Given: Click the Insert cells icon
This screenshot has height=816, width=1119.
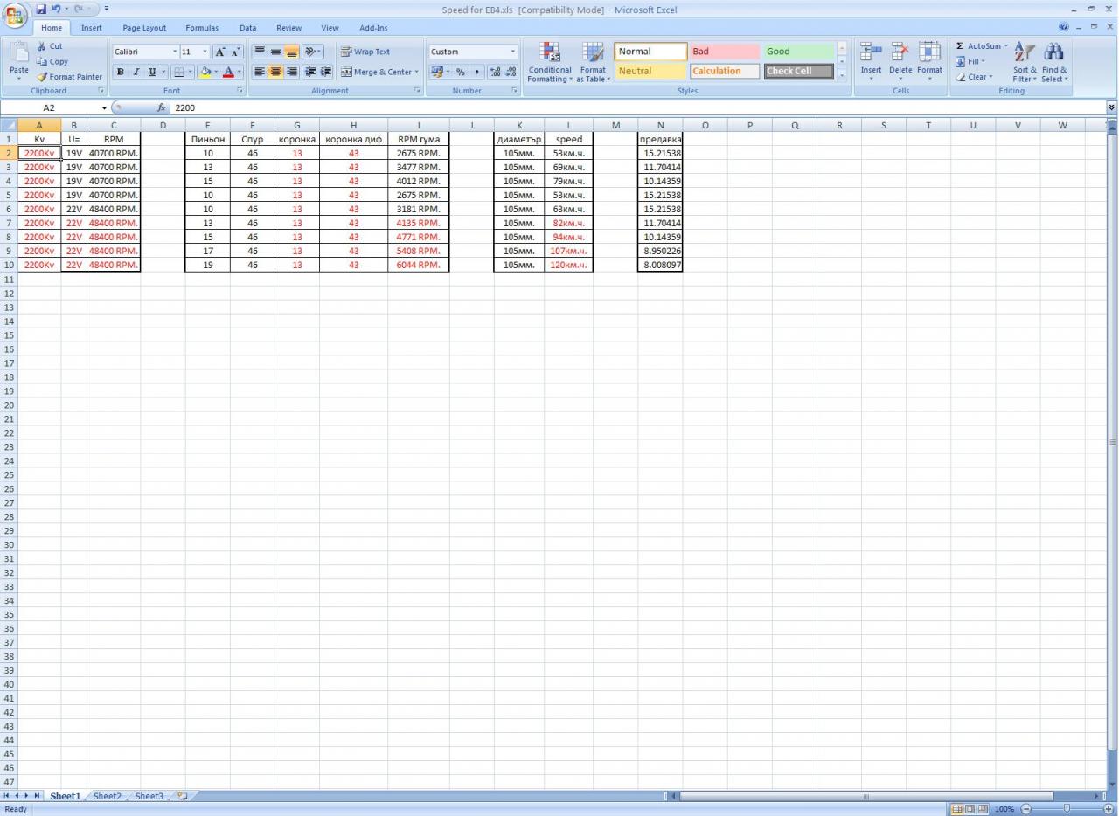Looking at the screenshot, I should [871, 54].
